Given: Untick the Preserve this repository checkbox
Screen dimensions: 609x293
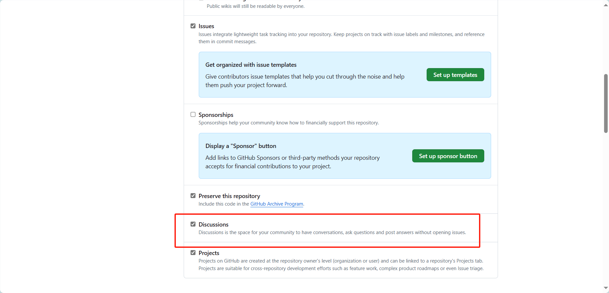Looking at the screenshot, I should click(x=193, y=196).
